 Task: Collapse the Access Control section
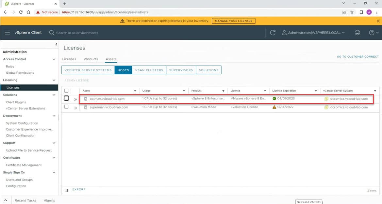pyautogui.click(x=54, y=59)
